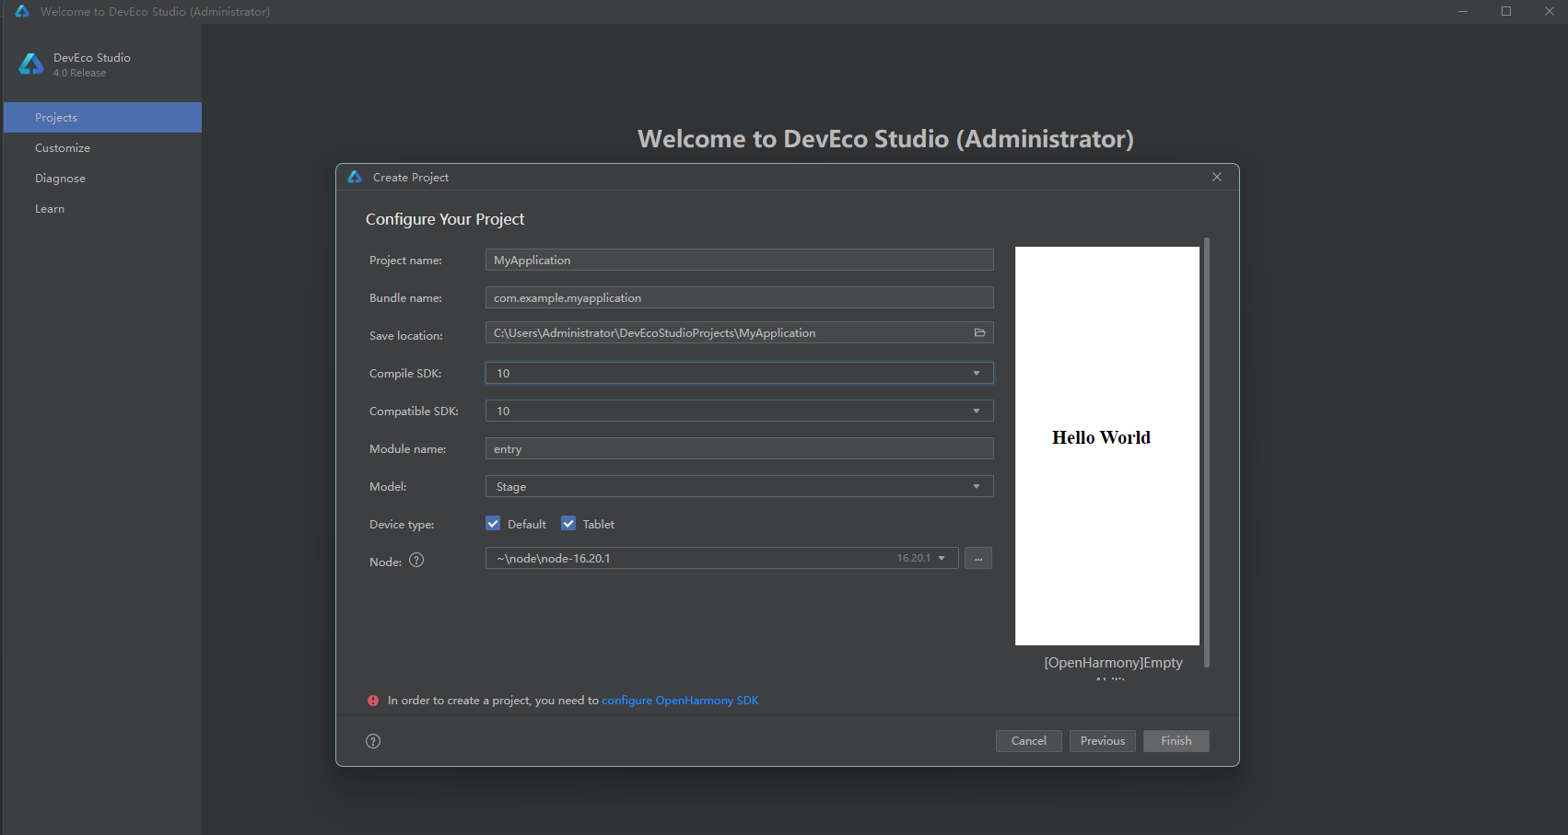Viewport: 1568px width, 835px height.
Task: Click the DevEco Studio logo in sidebar
Action: (x=31, y=64)
